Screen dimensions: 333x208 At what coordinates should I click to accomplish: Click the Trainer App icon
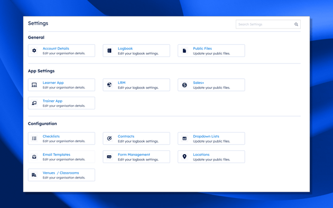(x=34, y=103)
